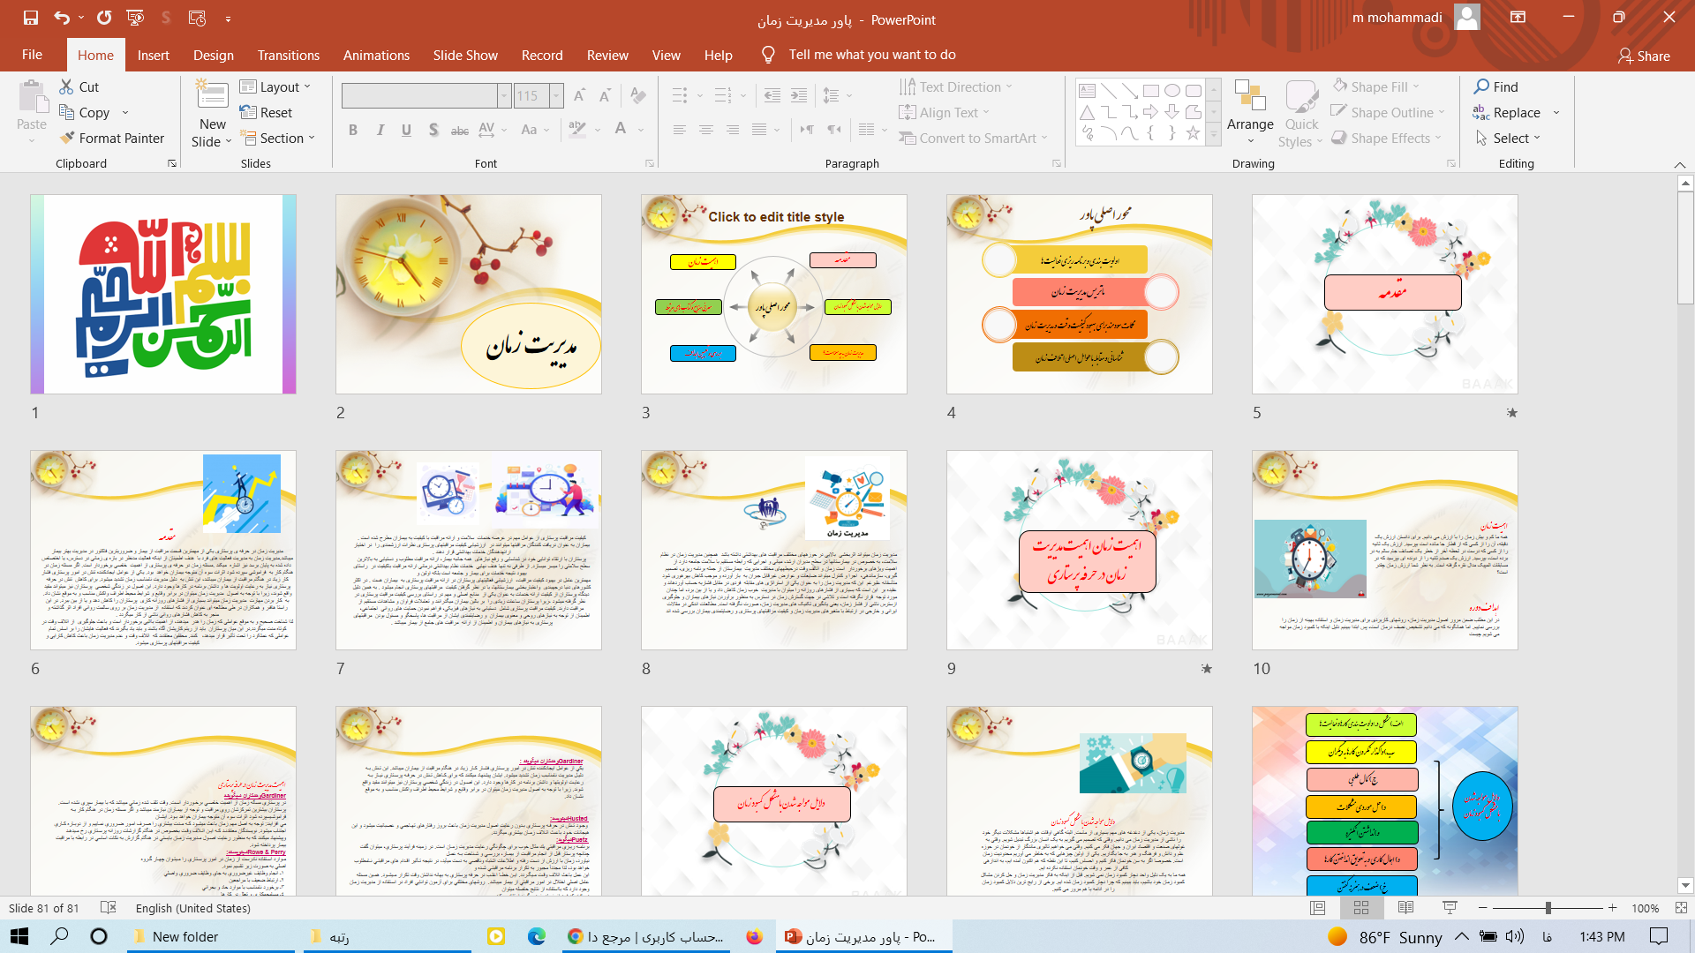Click Firefox icon in Windows taskbar
Viewport: 1695px width, 953px height.
tap(754, 937)
